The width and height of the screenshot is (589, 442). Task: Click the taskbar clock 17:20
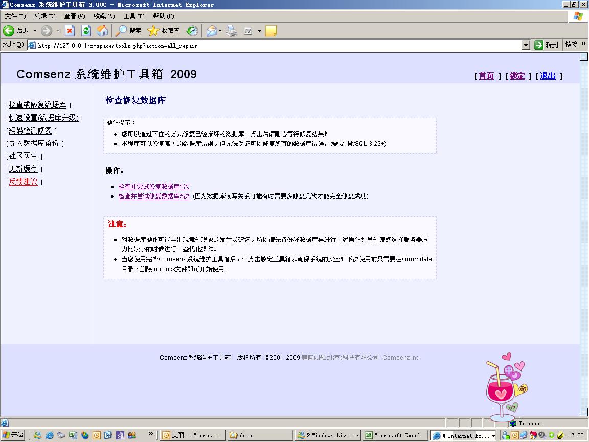(576, 435)
